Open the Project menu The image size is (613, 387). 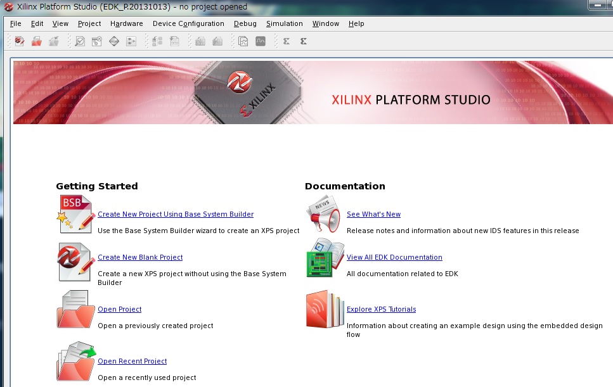pos(89,23)
